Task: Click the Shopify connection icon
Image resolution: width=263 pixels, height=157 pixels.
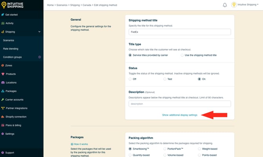Action: coord(3,117)
